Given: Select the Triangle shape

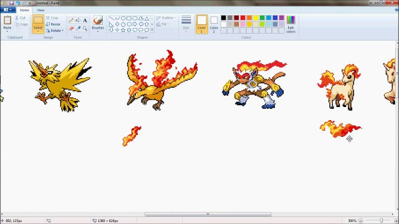Looking at the screenshot, I should (147, 18).
